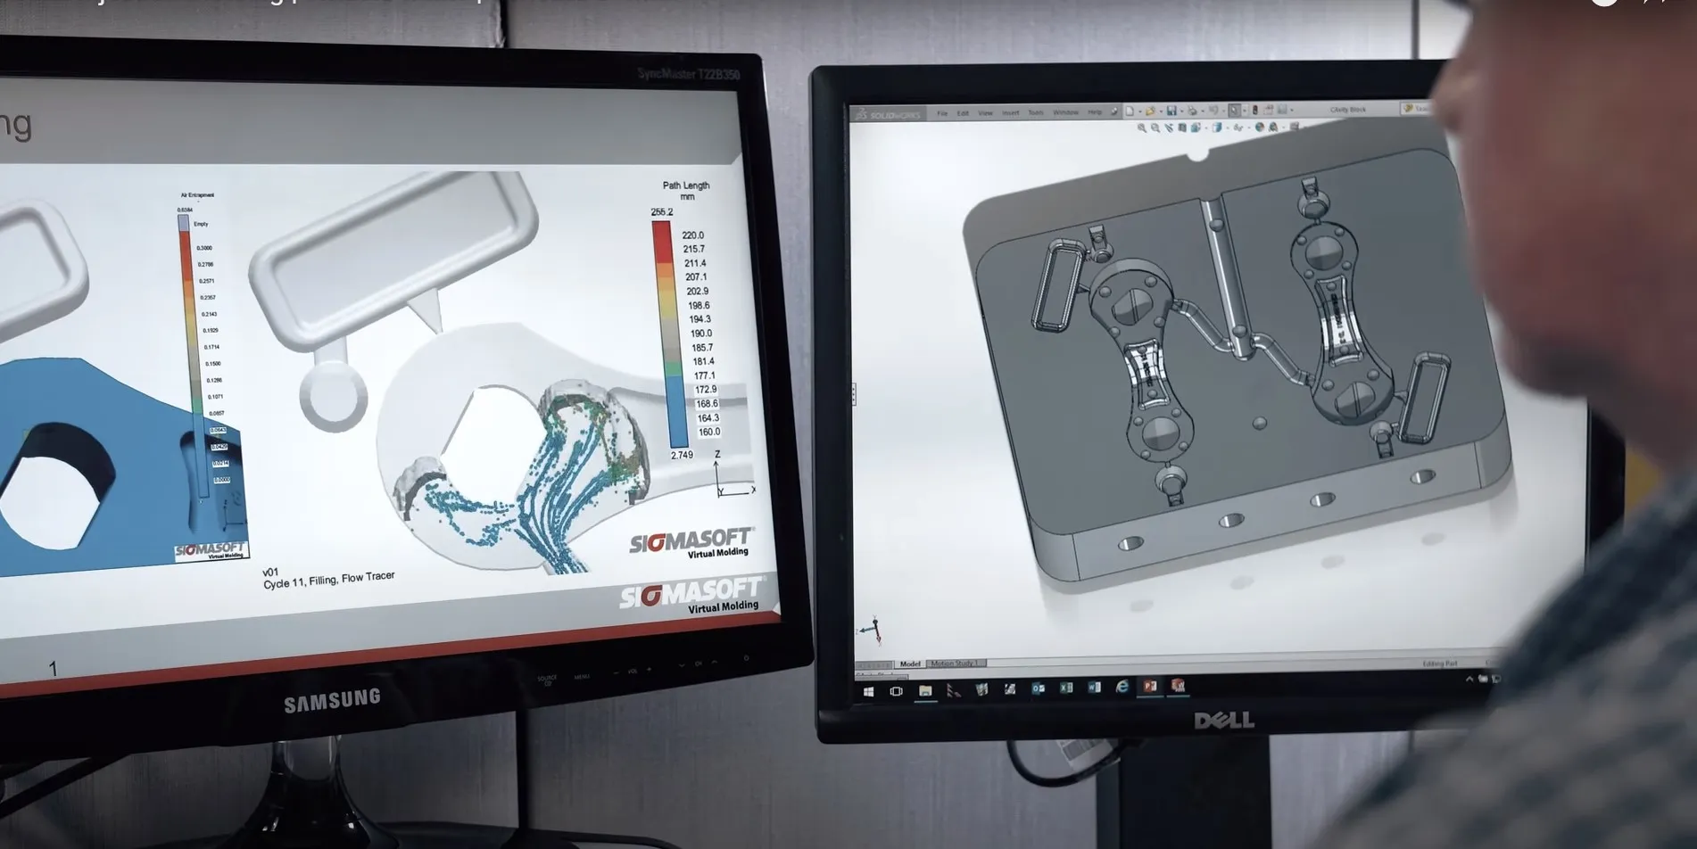Expand the dropdown arrow beside Save icon
Viewport: 1697px width, 849px height.
(1180, 111)
